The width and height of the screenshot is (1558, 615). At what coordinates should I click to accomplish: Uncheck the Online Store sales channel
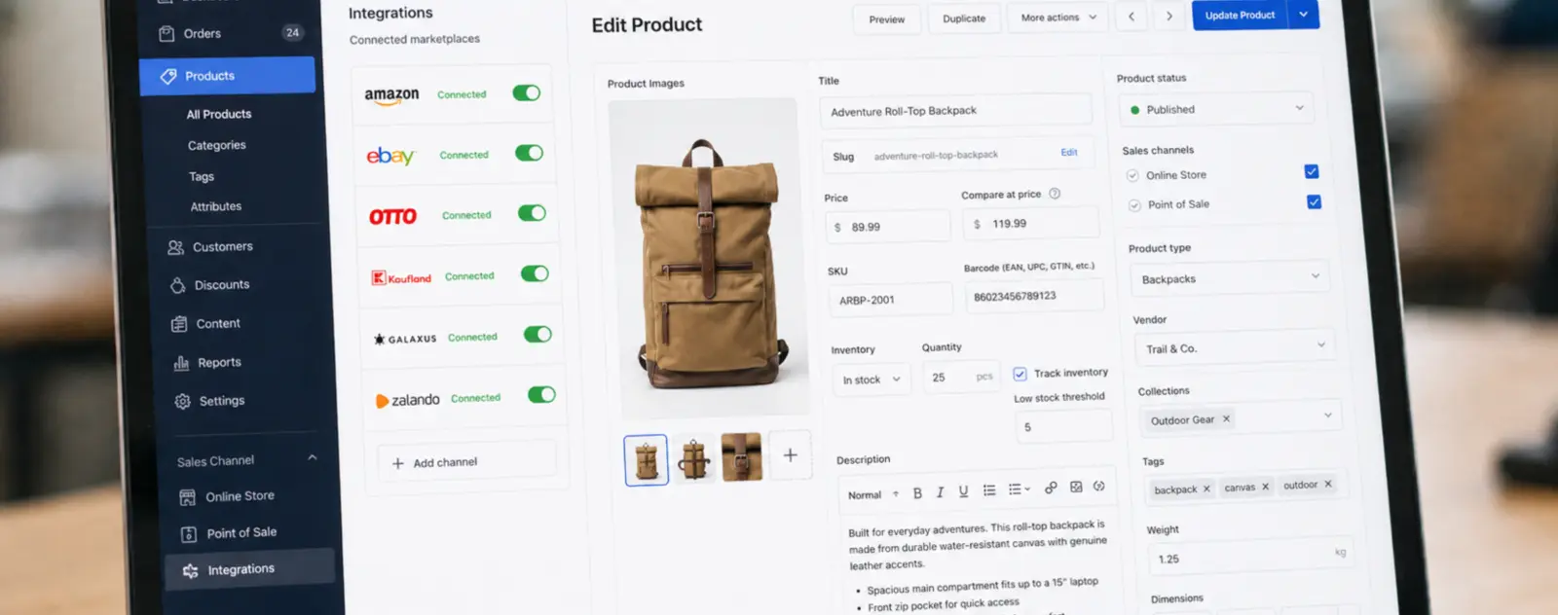[1312, 171]
